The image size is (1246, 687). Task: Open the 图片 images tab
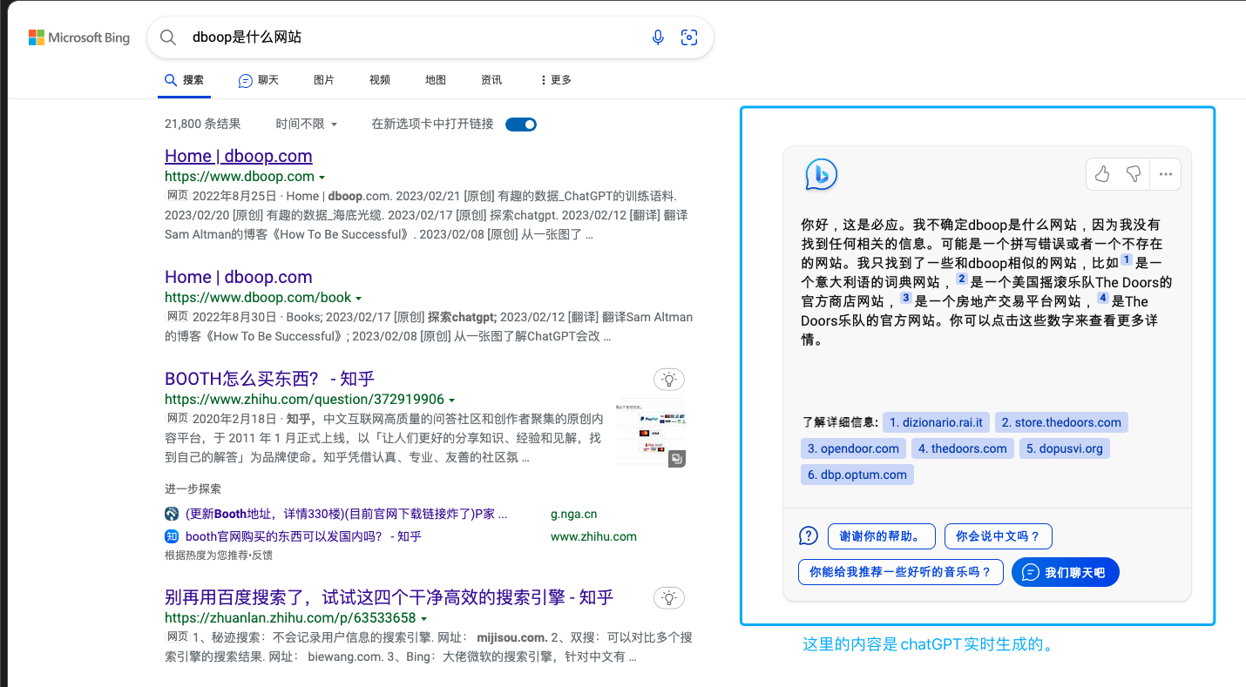coord(323,80)
